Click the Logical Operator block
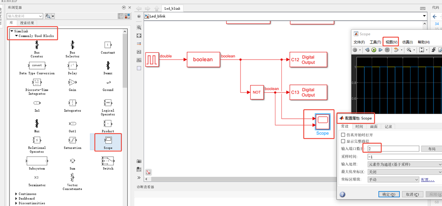This screenshot has width=442, height=206. point(107,103)
